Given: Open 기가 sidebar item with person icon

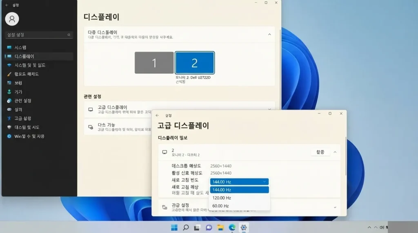Looking at the screenshot, I should click(39, 92).
